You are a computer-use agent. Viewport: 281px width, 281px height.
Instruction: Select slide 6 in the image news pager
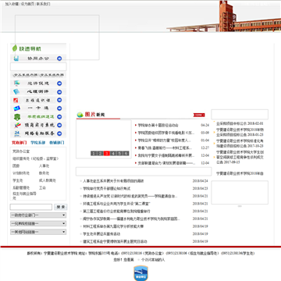point(126,154)
